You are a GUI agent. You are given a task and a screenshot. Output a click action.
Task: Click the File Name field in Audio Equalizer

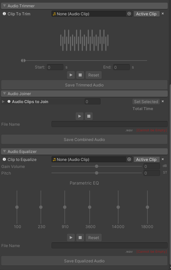point(110,245)
